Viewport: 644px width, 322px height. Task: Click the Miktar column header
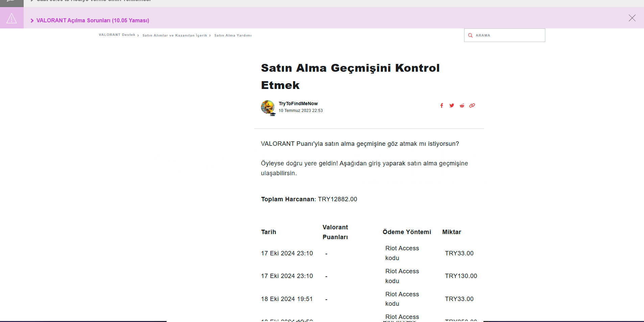pyautogui.click(x=452, y=232)
